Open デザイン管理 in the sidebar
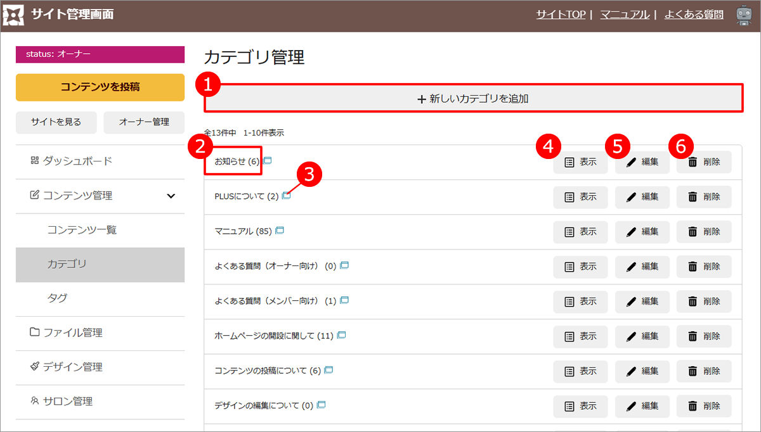761x432 pixels. point(72,367)
